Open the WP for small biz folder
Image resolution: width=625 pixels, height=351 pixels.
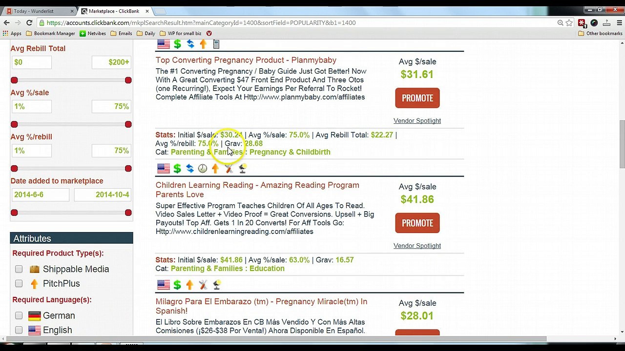pos(180,33)
